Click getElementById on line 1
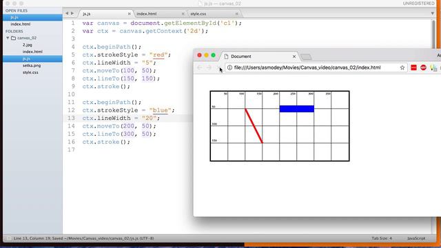Screen dimensions: 441x248 [x=190, y=23]
